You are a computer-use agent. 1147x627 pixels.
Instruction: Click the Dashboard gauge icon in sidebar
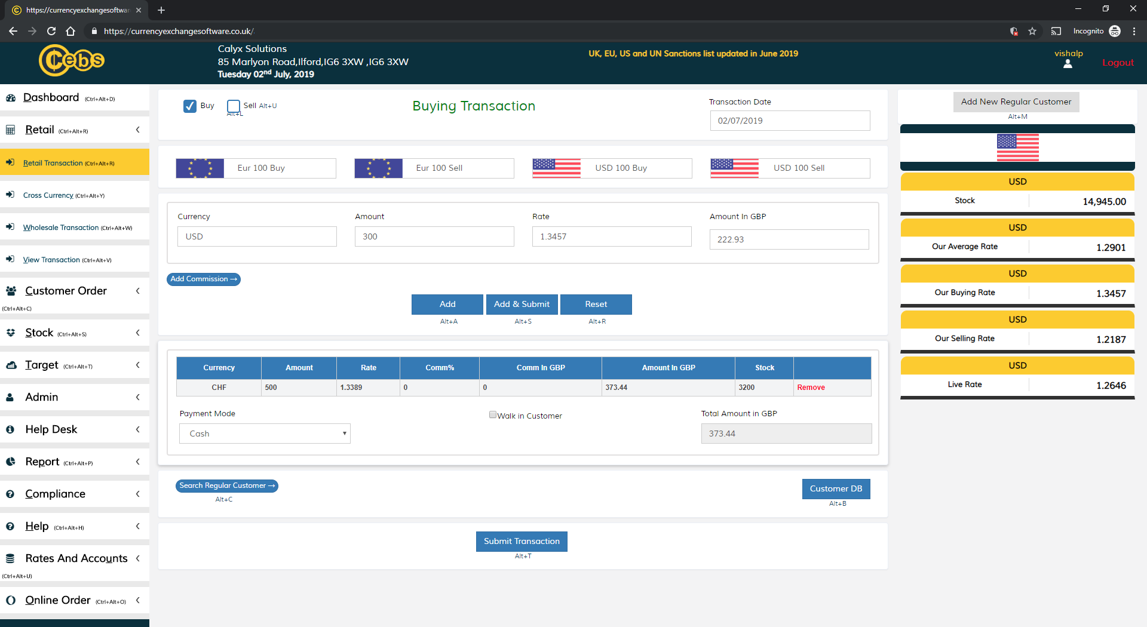click(11, 98)
